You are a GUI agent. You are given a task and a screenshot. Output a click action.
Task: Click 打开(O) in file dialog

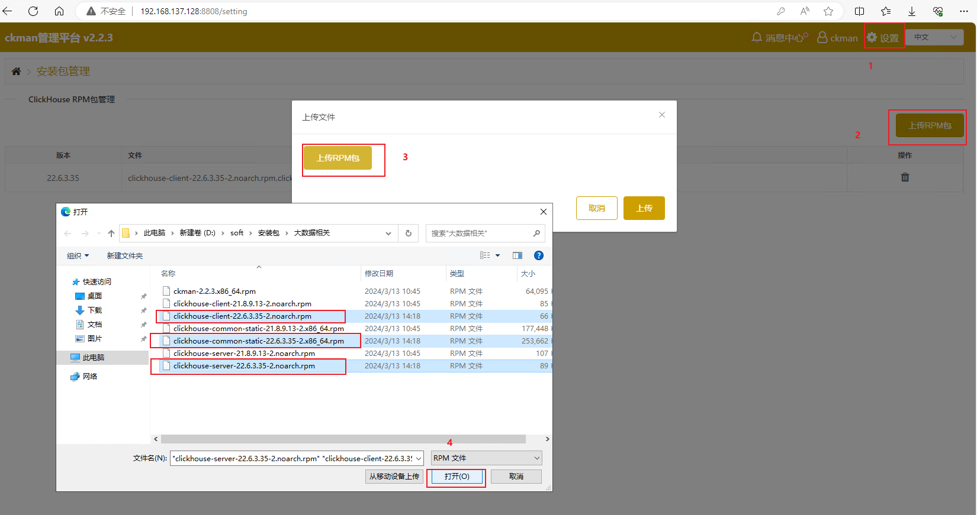point(457,477)
